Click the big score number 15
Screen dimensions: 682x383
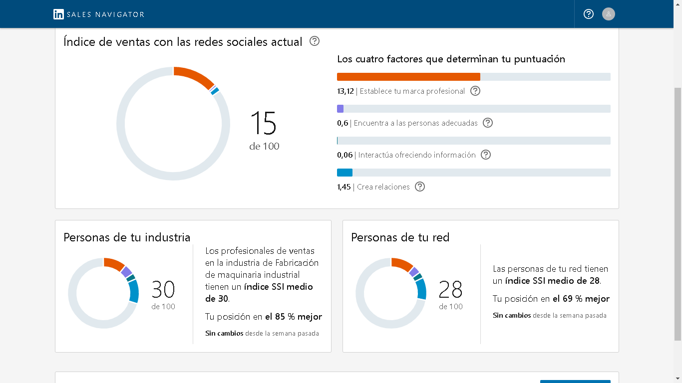point(263,123)
